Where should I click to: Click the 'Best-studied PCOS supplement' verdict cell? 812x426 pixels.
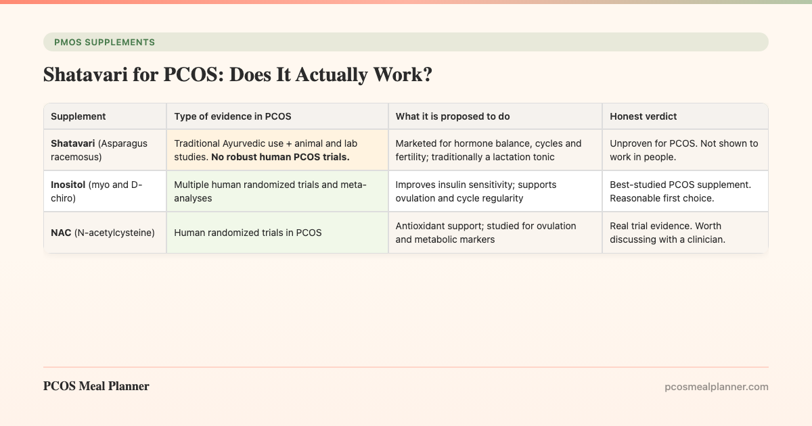tap(685, 191)
